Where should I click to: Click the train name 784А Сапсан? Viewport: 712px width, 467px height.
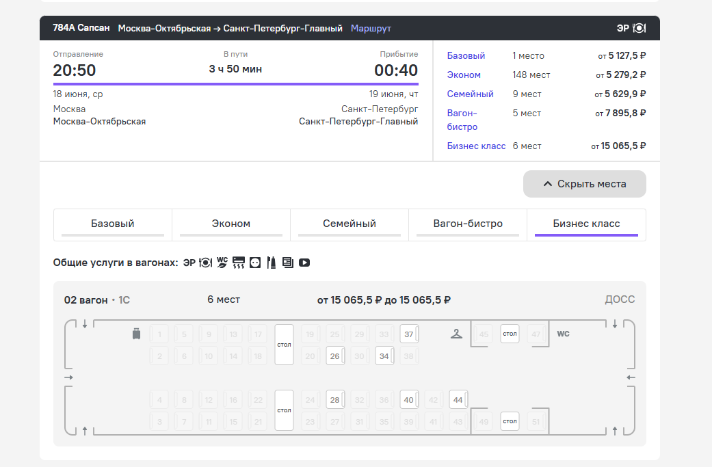click(81, 27)
